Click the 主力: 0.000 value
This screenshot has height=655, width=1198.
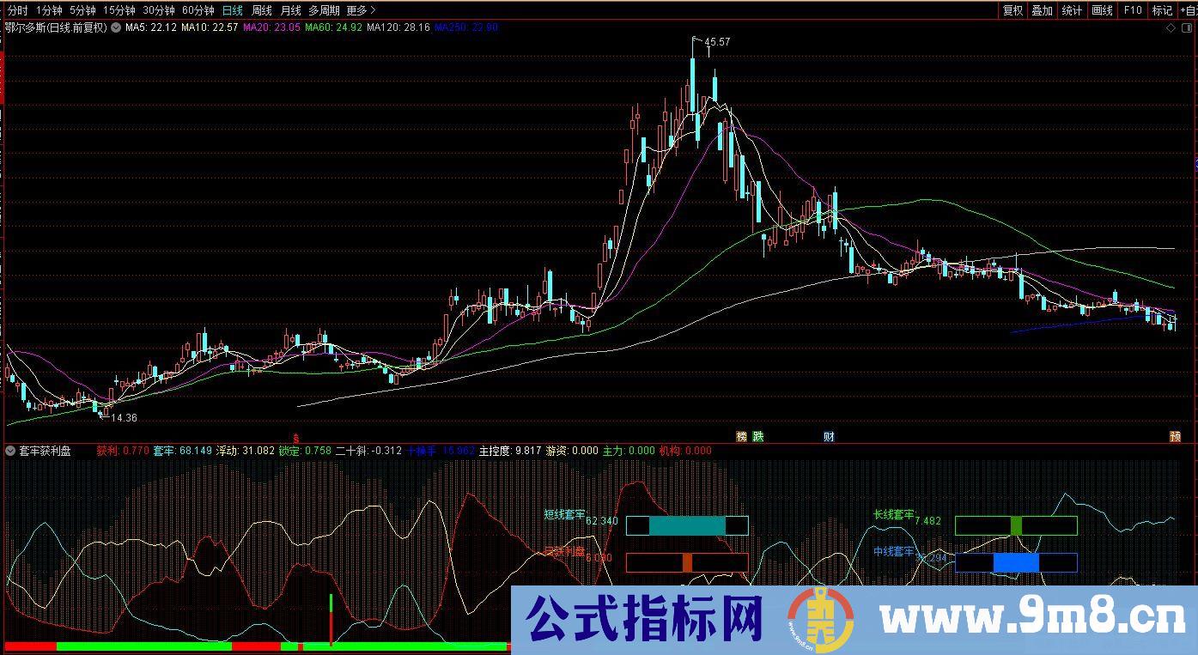coord(629,450)
